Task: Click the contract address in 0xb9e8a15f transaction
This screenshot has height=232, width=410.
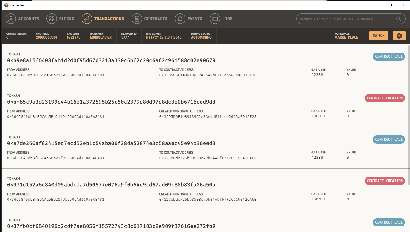Action: click(208, 75)
